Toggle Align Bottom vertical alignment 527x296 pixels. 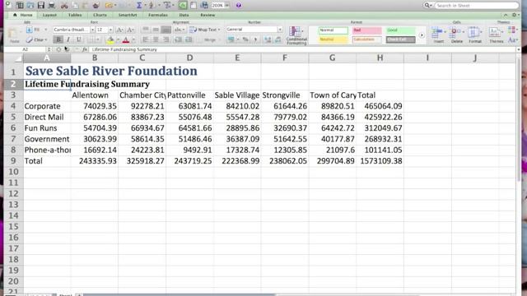pyautogui.click(x=166, y=30)
